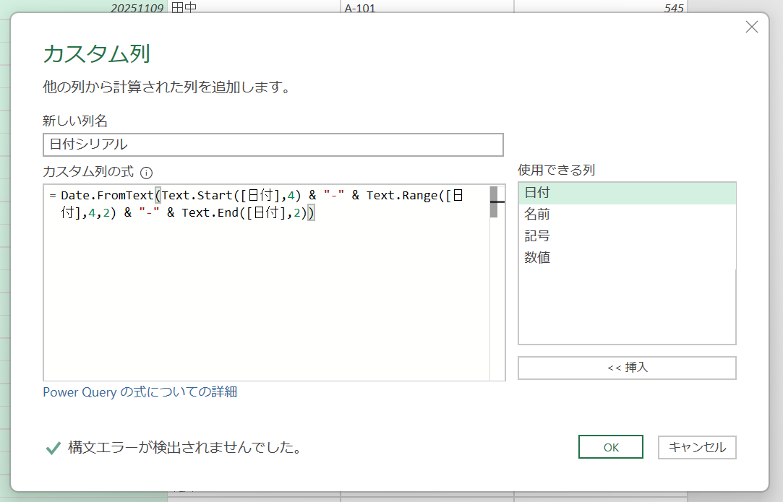The width and height of the screenshot is (783, 502).
Task: Click the info icon beside カスタム列の式
Action: click(x=147, y=173)
